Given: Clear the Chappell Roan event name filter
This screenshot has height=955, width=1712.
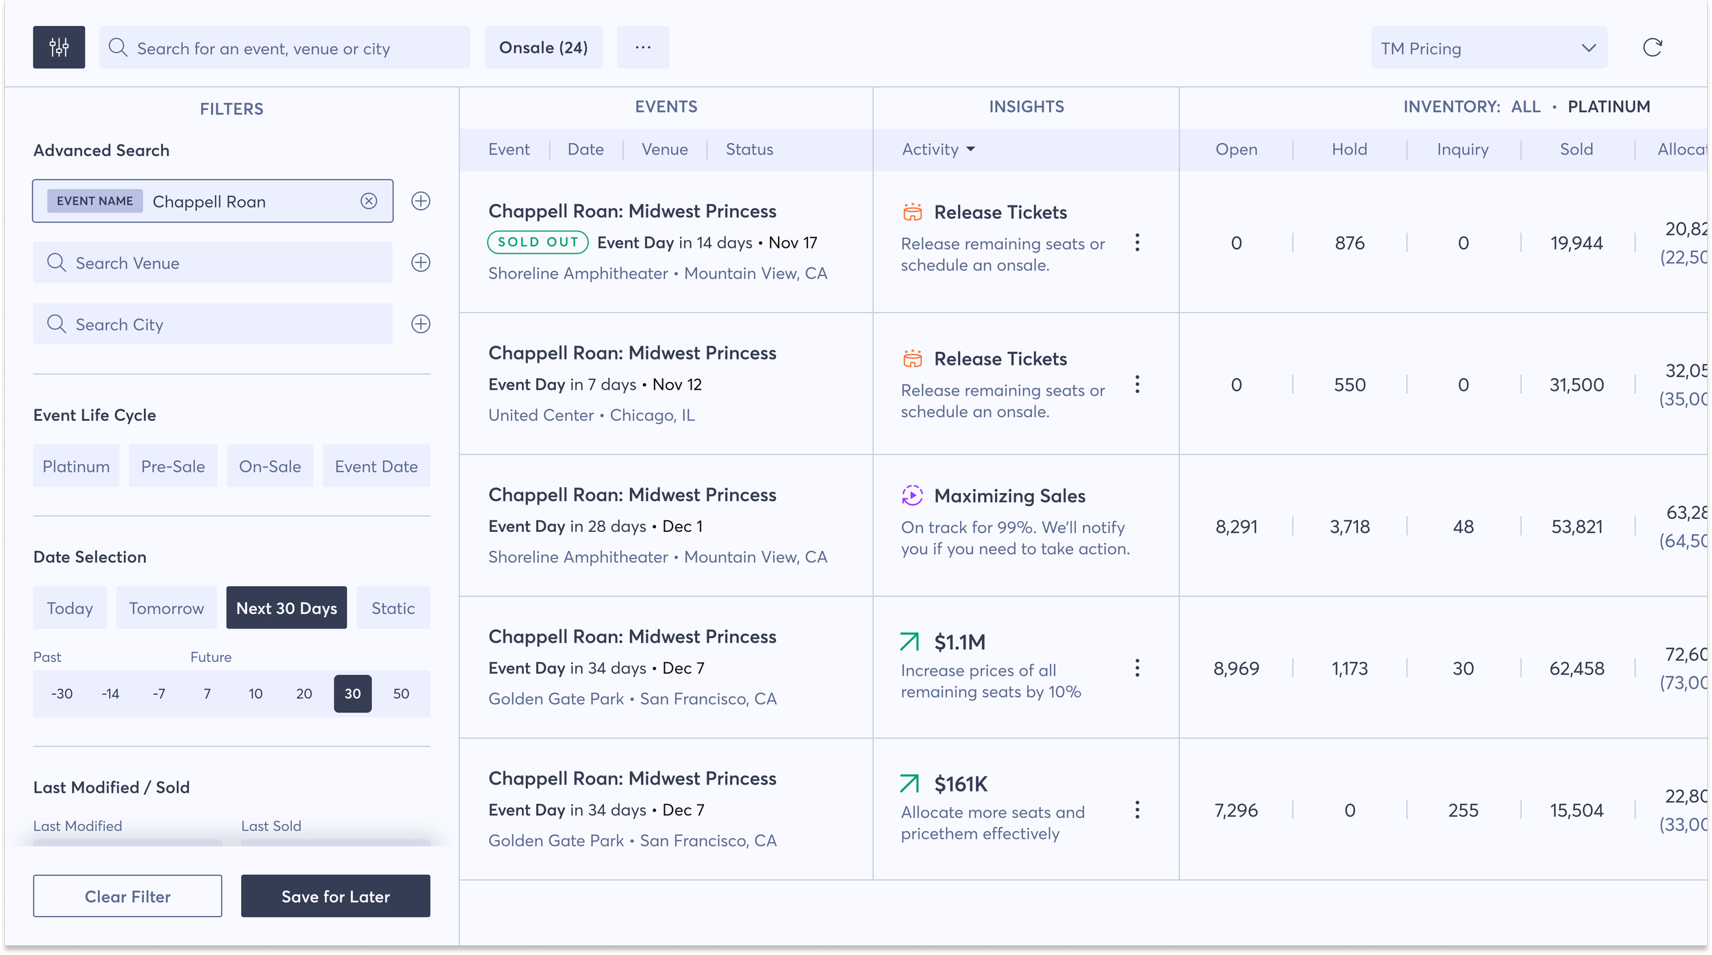Looking at the screenshot, I should pos(368,201).
